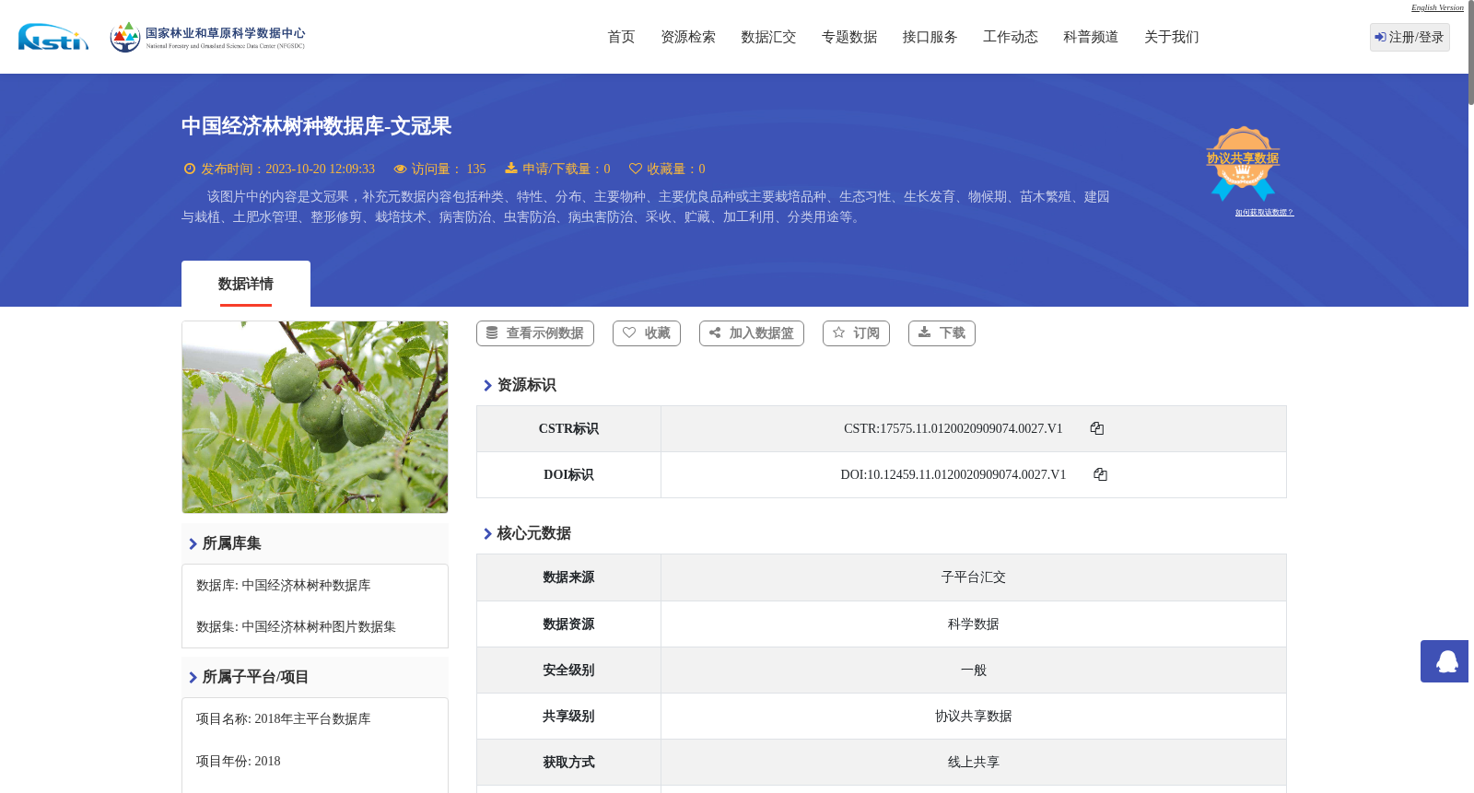This screenshot has height=793, width=1474.
Task: Click 项目年份: 2018 text
Action: pyautogui.click(x=239, y=762)
